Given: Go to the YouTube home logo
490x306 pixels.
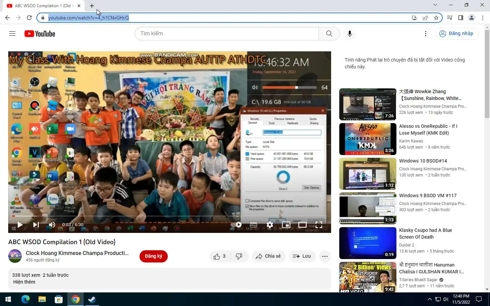Looking at the screenshot, I should (x=40, y=34).
